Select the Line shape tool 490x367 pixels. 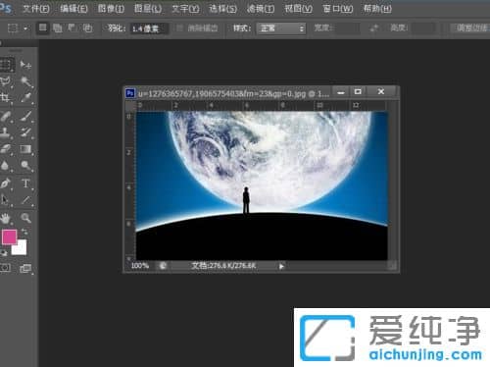(x=25, y=199)
